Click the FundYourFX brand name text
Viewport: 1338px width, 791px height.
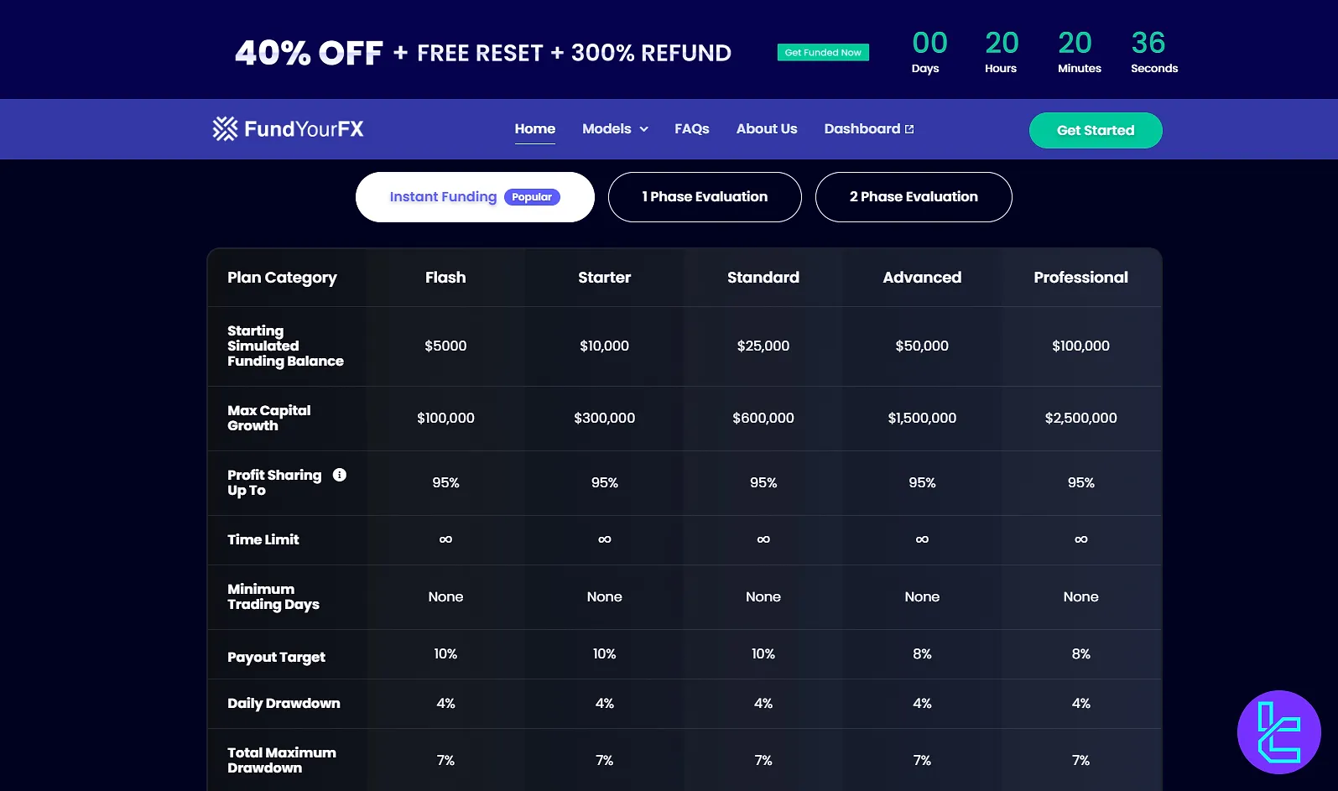point(304,129)
